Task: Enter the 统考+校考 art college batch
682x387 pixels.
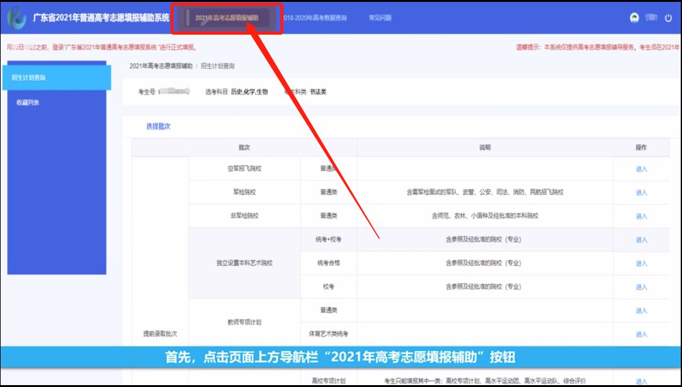Action: 641,240
